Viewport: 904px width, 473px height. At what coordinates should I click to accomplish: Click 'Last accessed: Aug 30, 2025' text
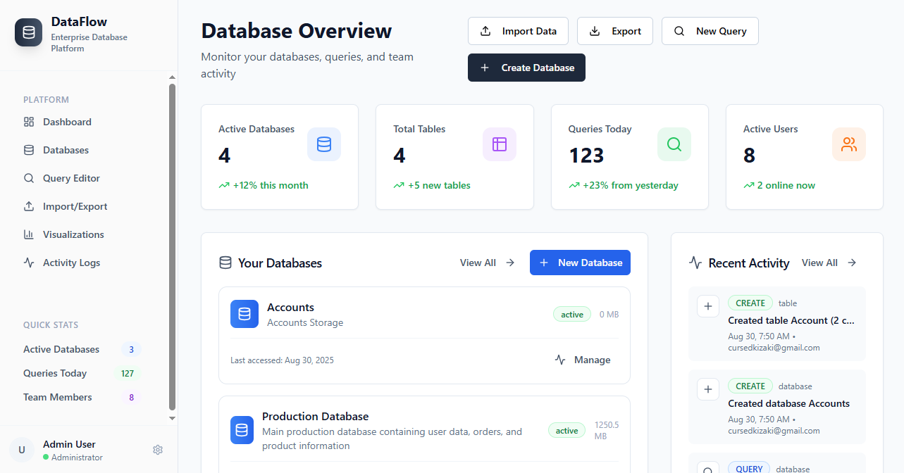[x=282, y=360]
